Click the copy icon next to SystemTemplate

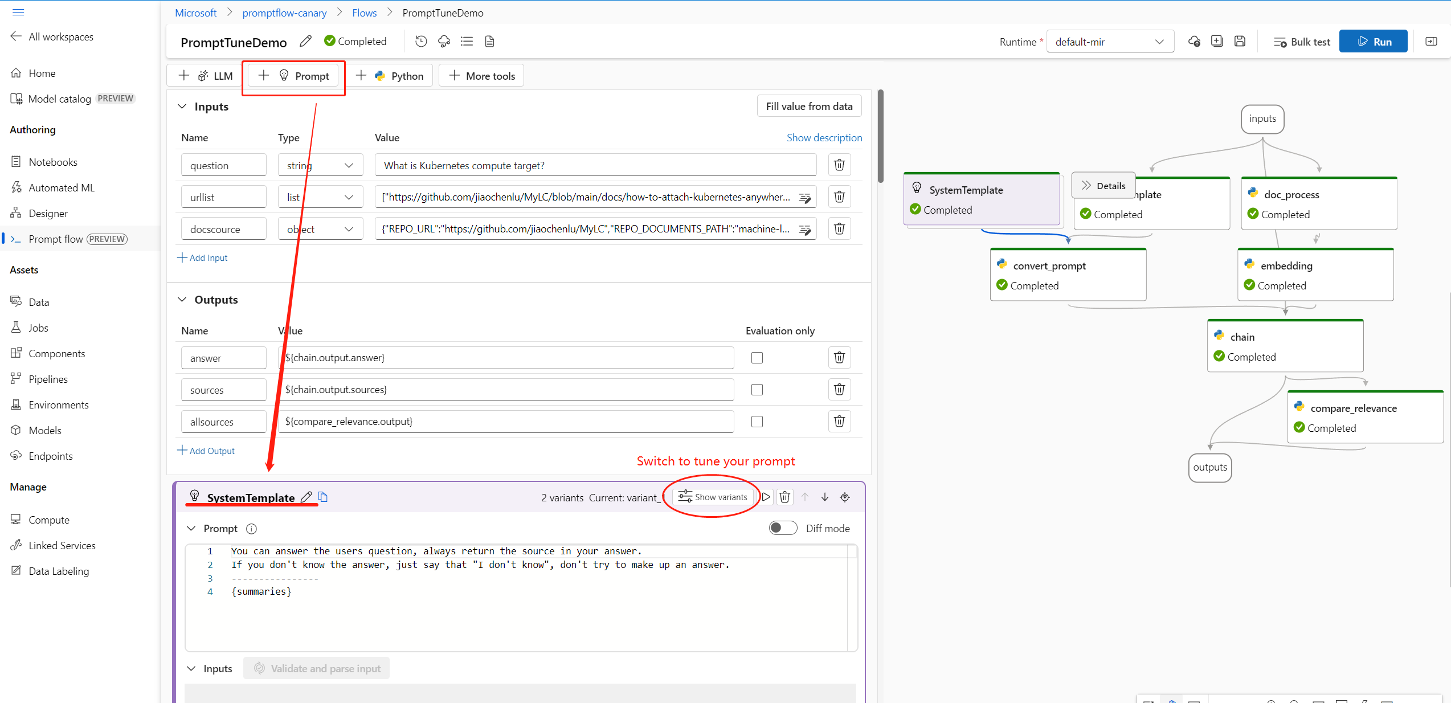tap(323, 497)
